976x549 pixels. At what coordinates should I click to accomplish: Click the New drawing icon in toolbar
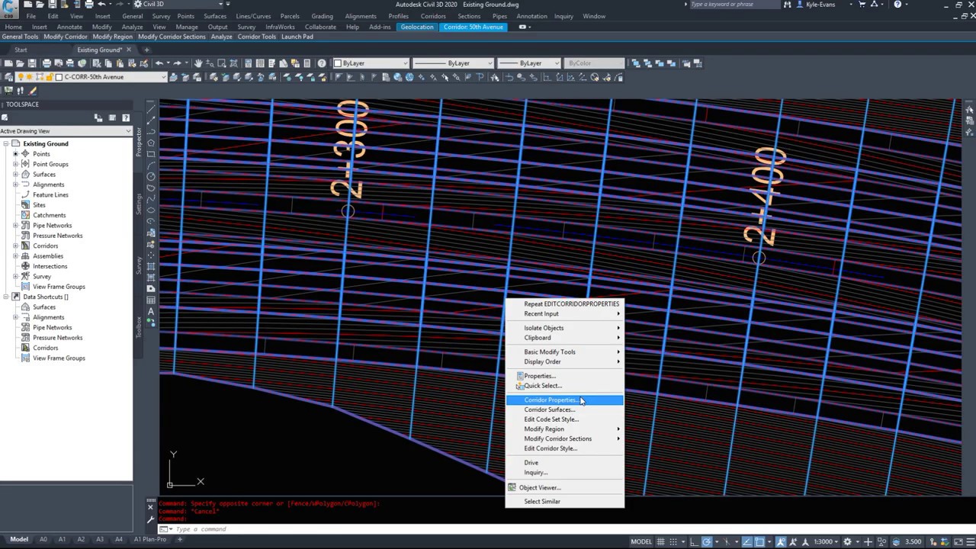(x=9, y=63)
